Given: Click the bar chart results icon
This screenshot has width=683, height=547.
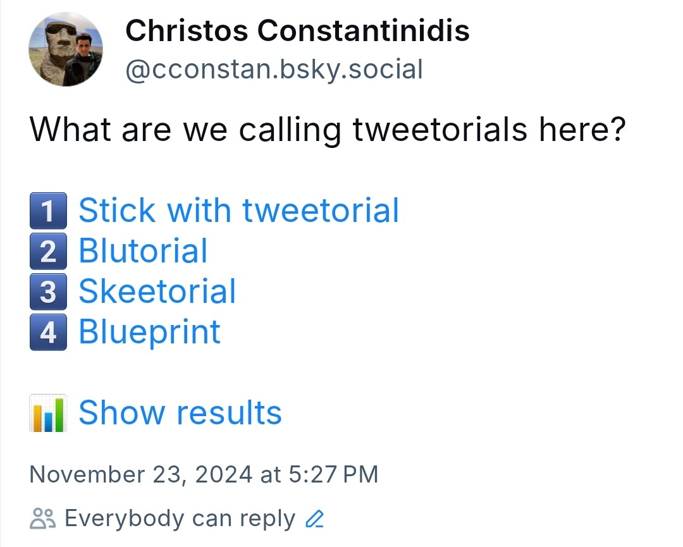Looking at the screenshot, I should 48,414.
